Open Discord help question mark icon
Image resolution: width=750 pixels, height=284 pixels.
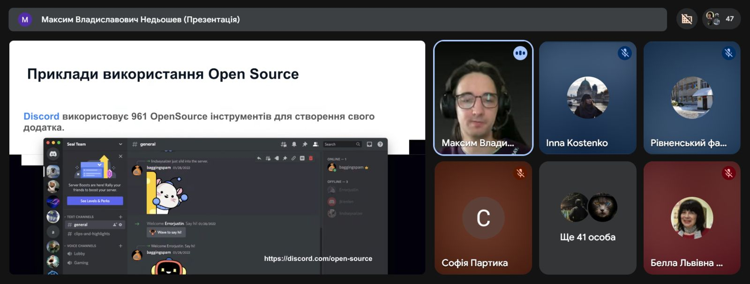point(380,144)
